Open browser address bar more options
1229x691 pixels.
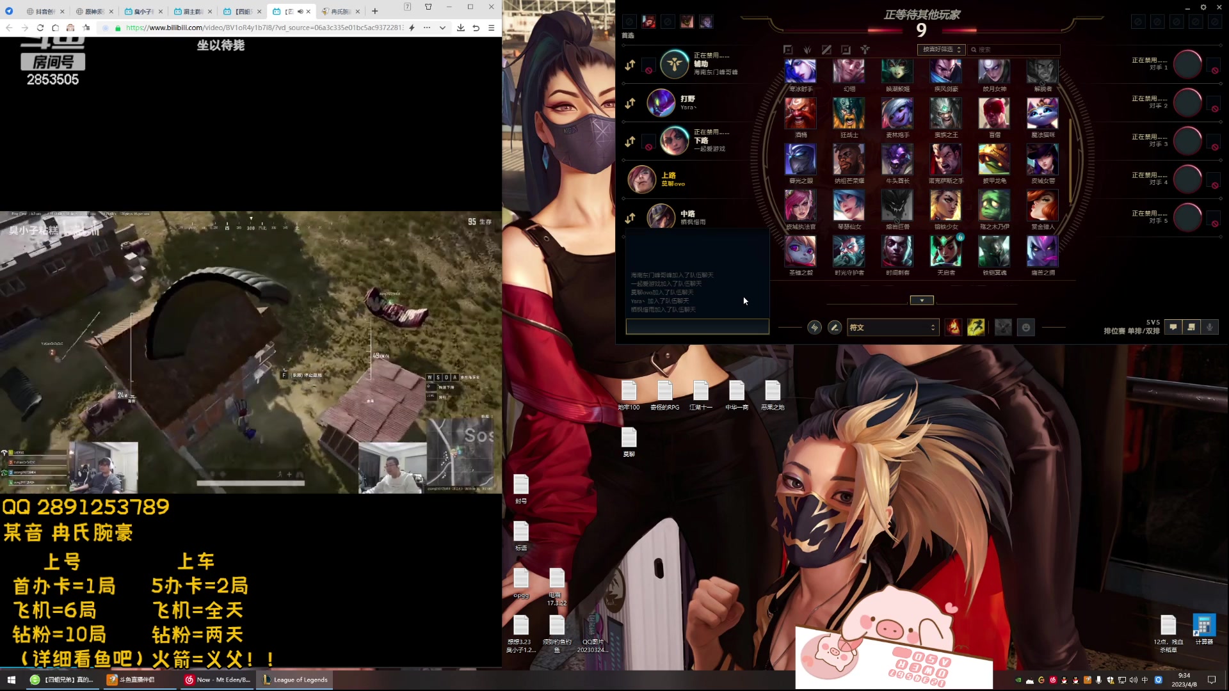[426, 28]
